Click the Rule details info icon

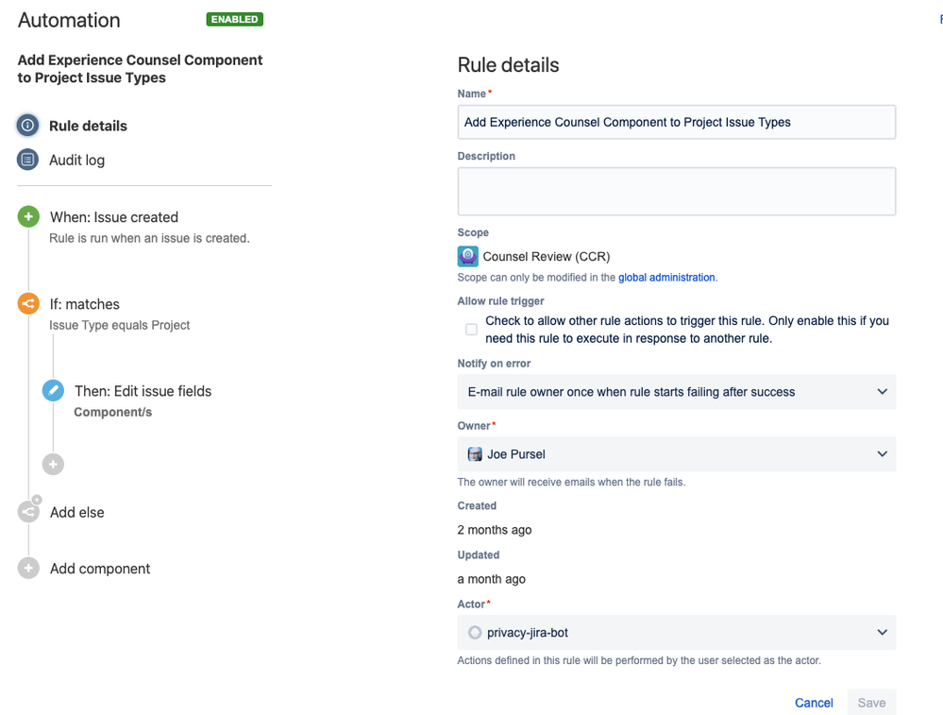click(27, 126)
